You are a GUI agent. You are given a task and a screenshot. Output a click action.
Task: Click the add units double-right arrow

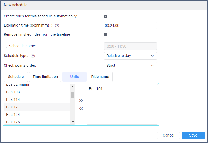(81, 101)
